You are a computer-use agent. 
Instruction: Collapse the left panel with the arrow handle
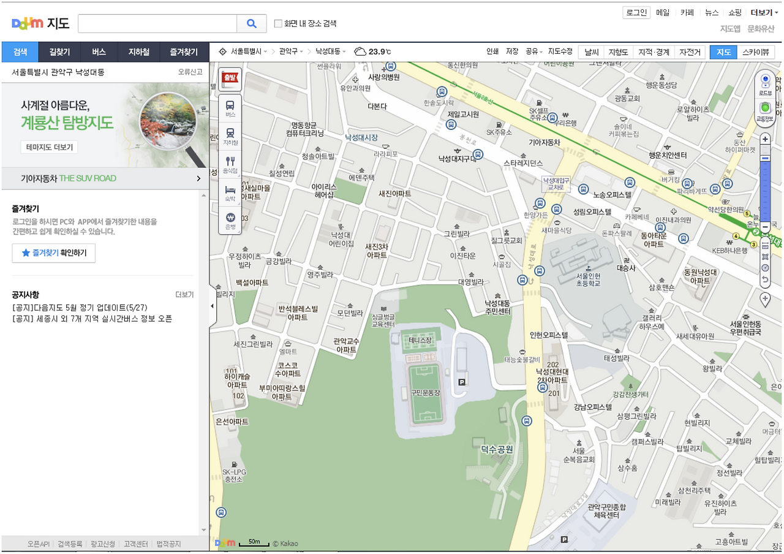click(x=213, y=305)
